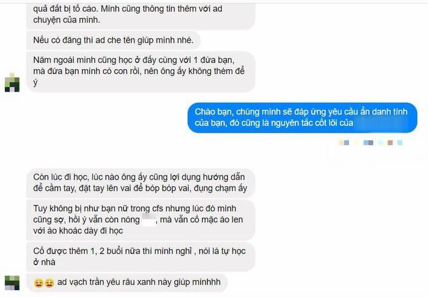The width and height of the screenshot is (428, 297).
Task: Click the blurred seen-indicator icons under blue bubble
Action: (371, 143)
